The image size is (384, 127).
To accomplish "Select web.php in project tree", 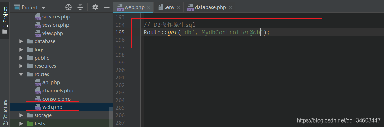I will [x=52, y=107].
